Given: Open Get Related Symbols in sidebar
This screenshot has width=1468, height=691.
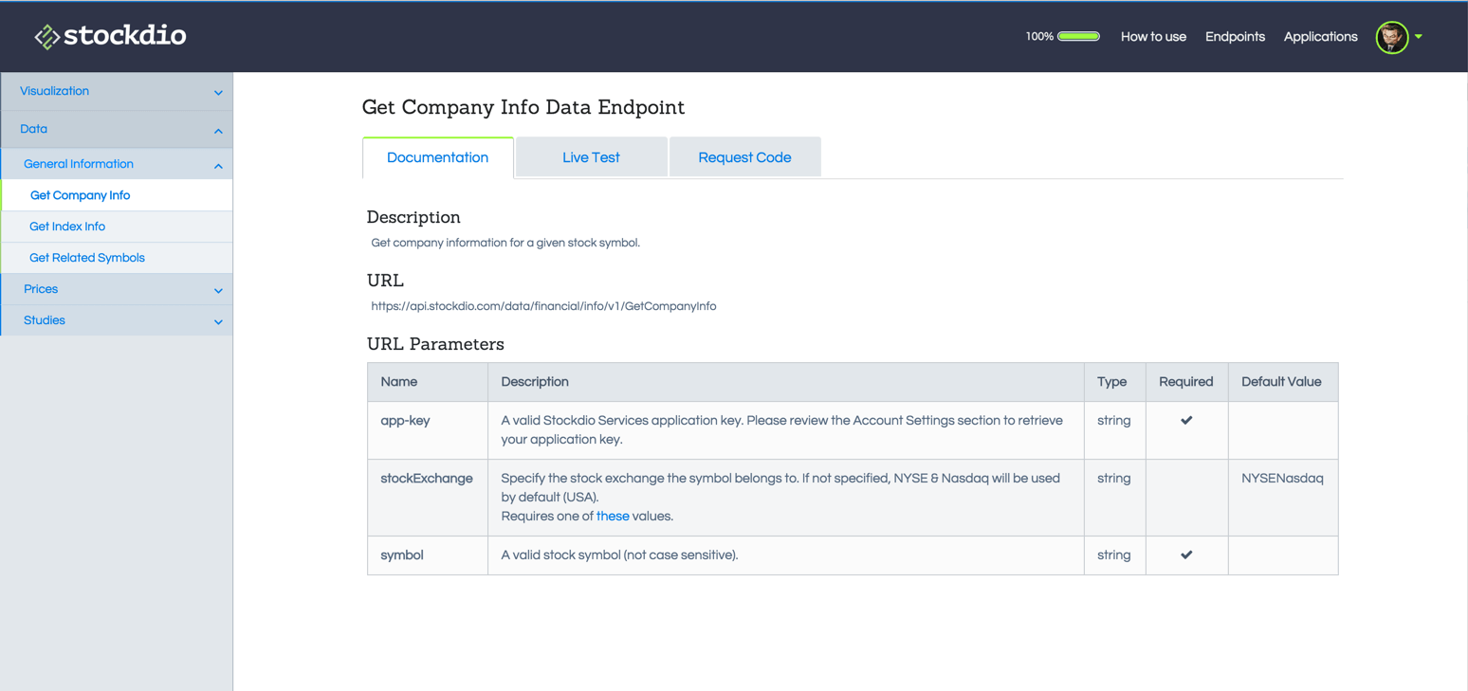Looking at the screenshot, I should (x=117, y=258).
